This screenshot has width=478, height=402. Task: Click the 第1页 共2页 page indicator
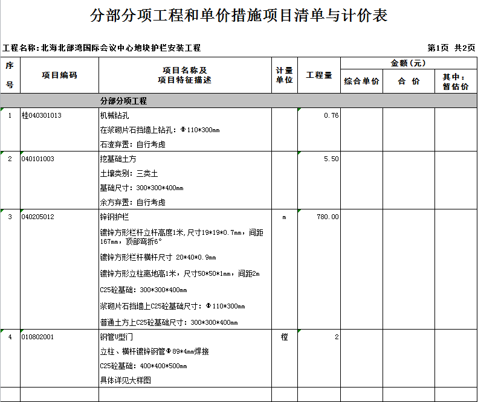pyautogui.click(x=451, y=48)
